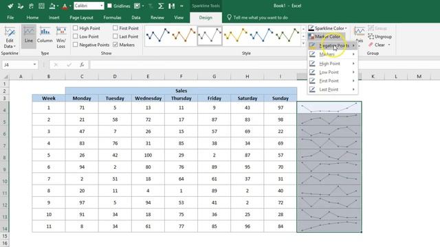The image size is (440, 247).
Task: Click the formula bar cancel X icon
Action: click(x=56, y=64)
